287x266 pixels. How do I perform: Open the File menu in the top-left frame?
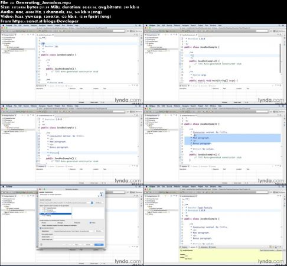[x=15, y=25]
